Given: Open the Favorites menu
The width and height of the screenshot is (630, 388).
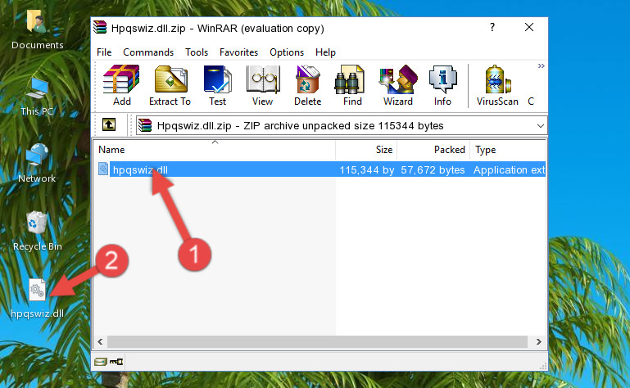Looking at the screenshot, I should click(238, 52).
